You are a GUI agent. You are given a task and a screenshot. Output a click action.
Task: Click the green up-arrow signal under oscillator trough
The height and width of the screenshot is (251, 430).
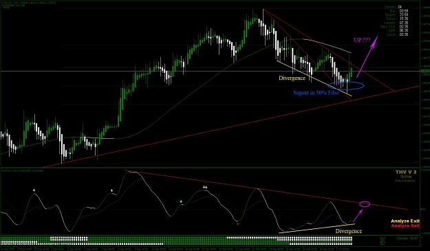[x=238, y=224]
